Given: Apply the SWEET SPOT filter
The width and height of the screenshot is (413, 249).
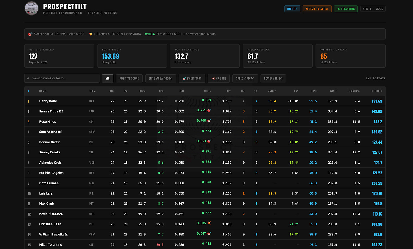Looking at the screenshot, I should pos(192,78).
